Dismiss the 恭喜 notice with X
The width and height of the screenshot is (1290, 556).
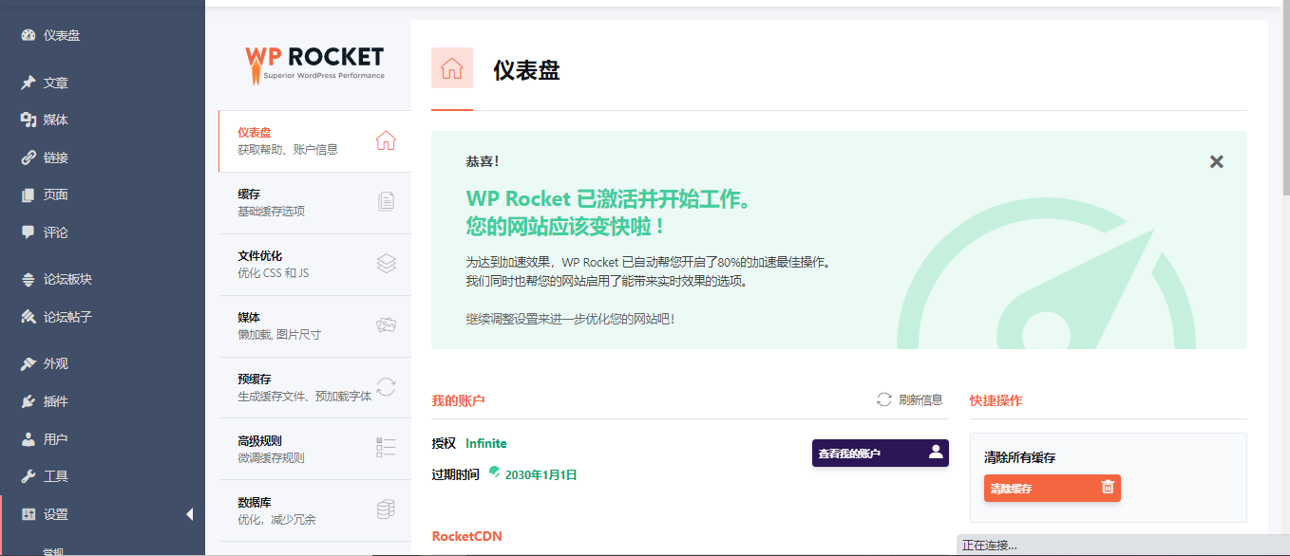pyautogui.click(x=1216, y=161)
